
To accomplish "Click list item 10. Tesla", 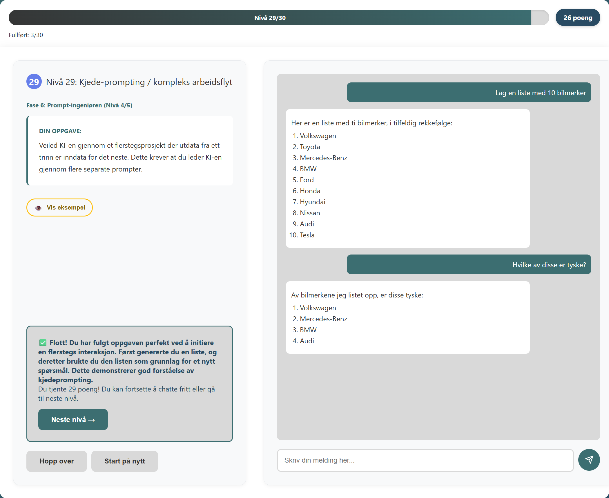I will point(302,235).
